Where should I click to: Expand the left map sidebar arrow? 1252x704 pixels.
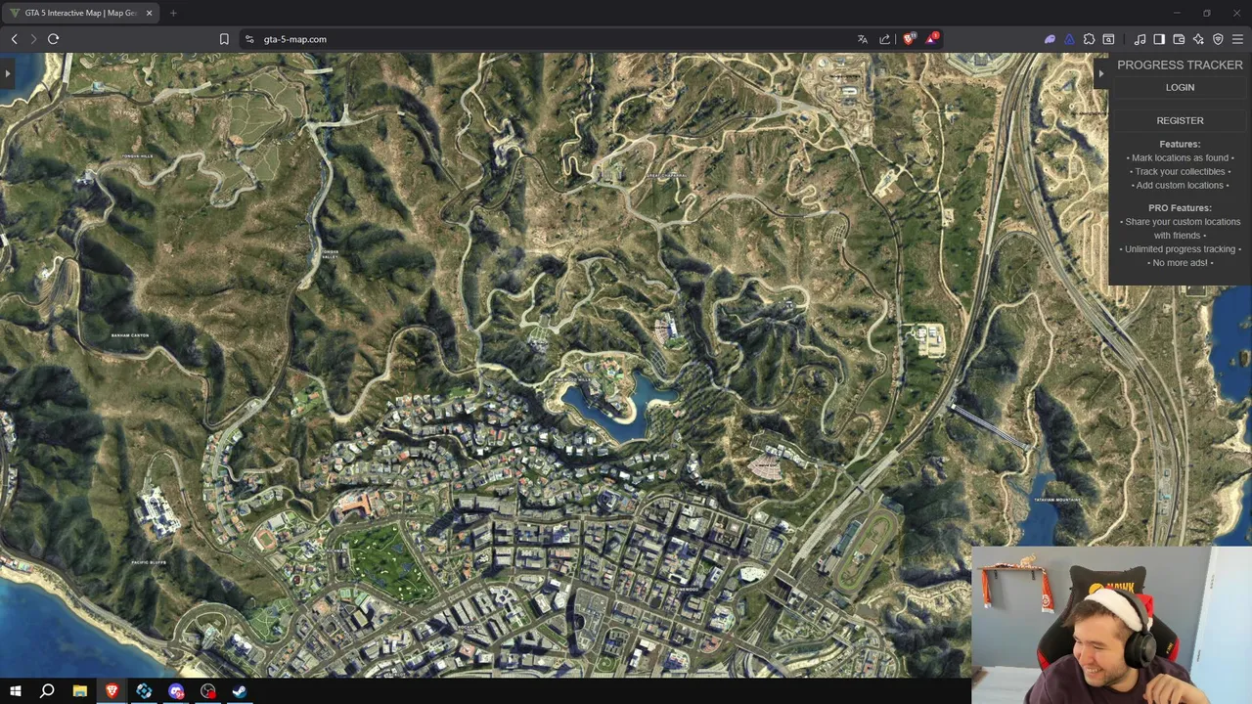[x=7, y=73]
